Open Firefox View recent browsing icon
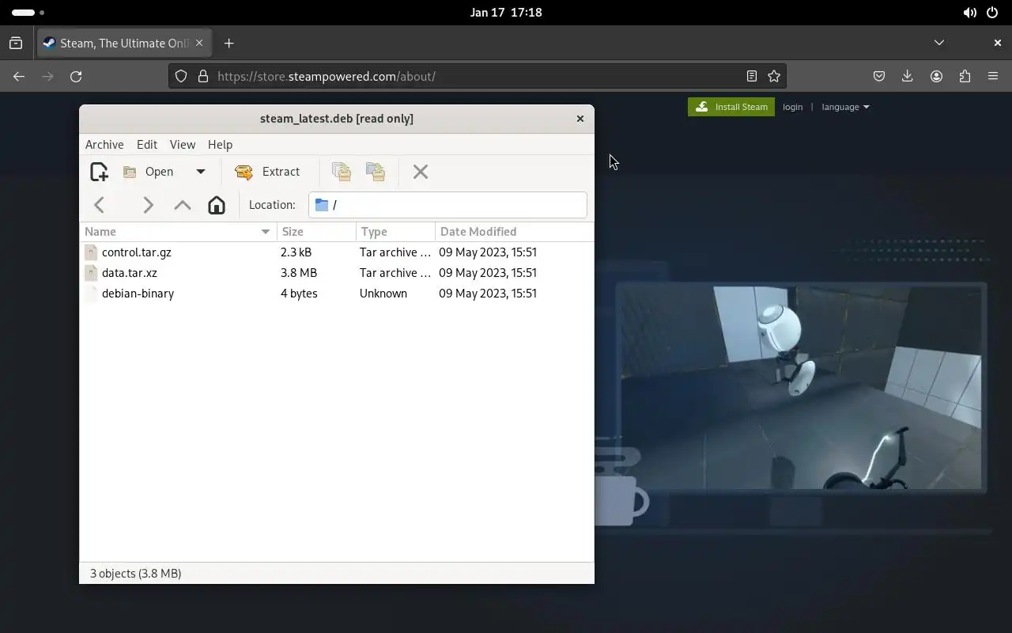 tap(16, 44)
